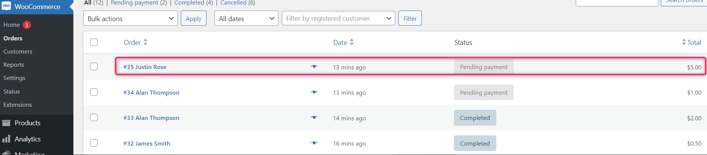Click the eye icon for order #32
Viewport: 707px width, 155px height.
click(314, 143)
